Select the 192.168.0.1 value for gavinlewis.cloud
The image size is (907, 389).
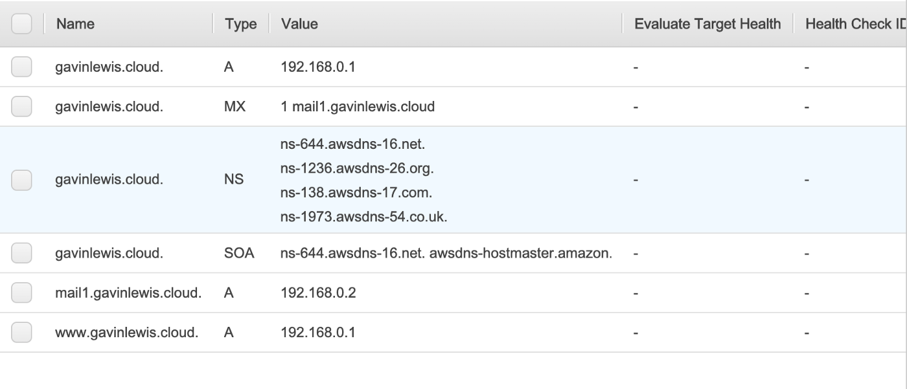[x=317, y=67]
